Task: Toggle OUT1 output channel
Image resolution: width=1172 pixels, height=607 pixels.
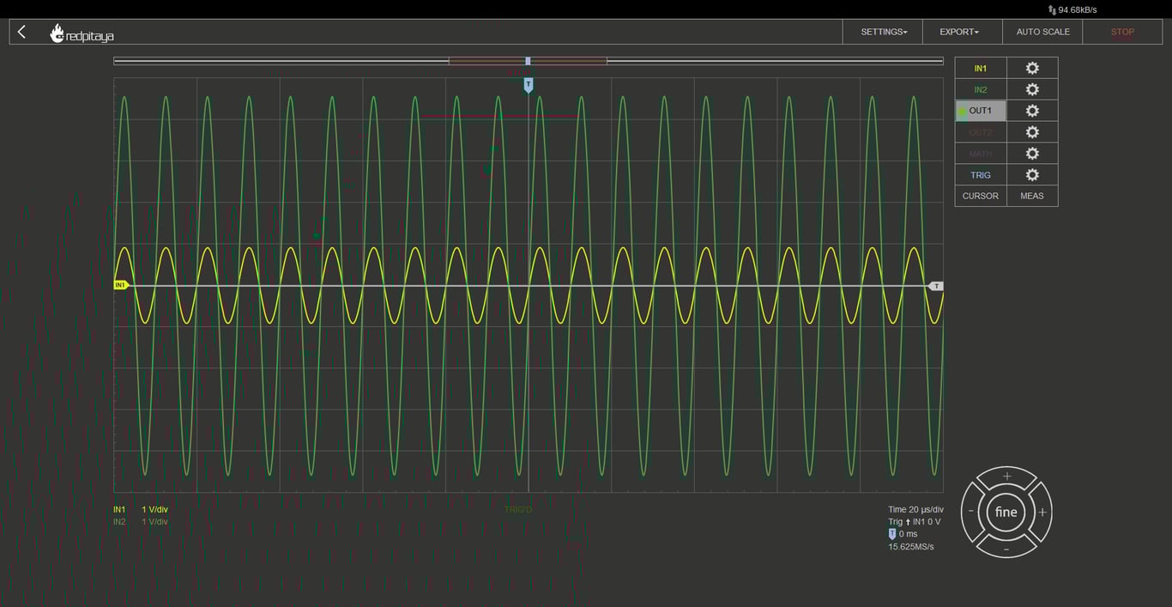Action: pyautogui.click(x=981, y=111)
